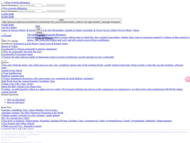The image size is (190, 143).
Task: Open ProCon menu item
Action: pyautogui.click(x=121, y=30)
